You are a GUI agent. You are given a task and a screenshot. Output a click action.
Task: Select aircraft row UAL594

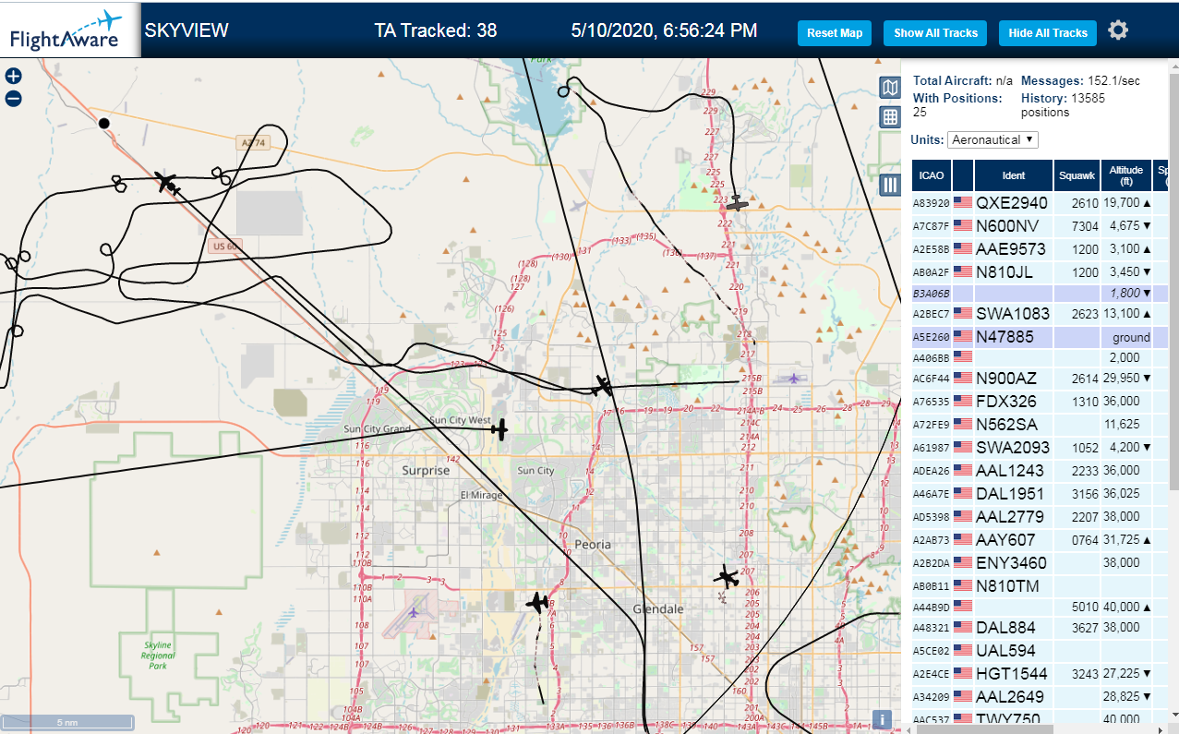tap(1040, 651)
